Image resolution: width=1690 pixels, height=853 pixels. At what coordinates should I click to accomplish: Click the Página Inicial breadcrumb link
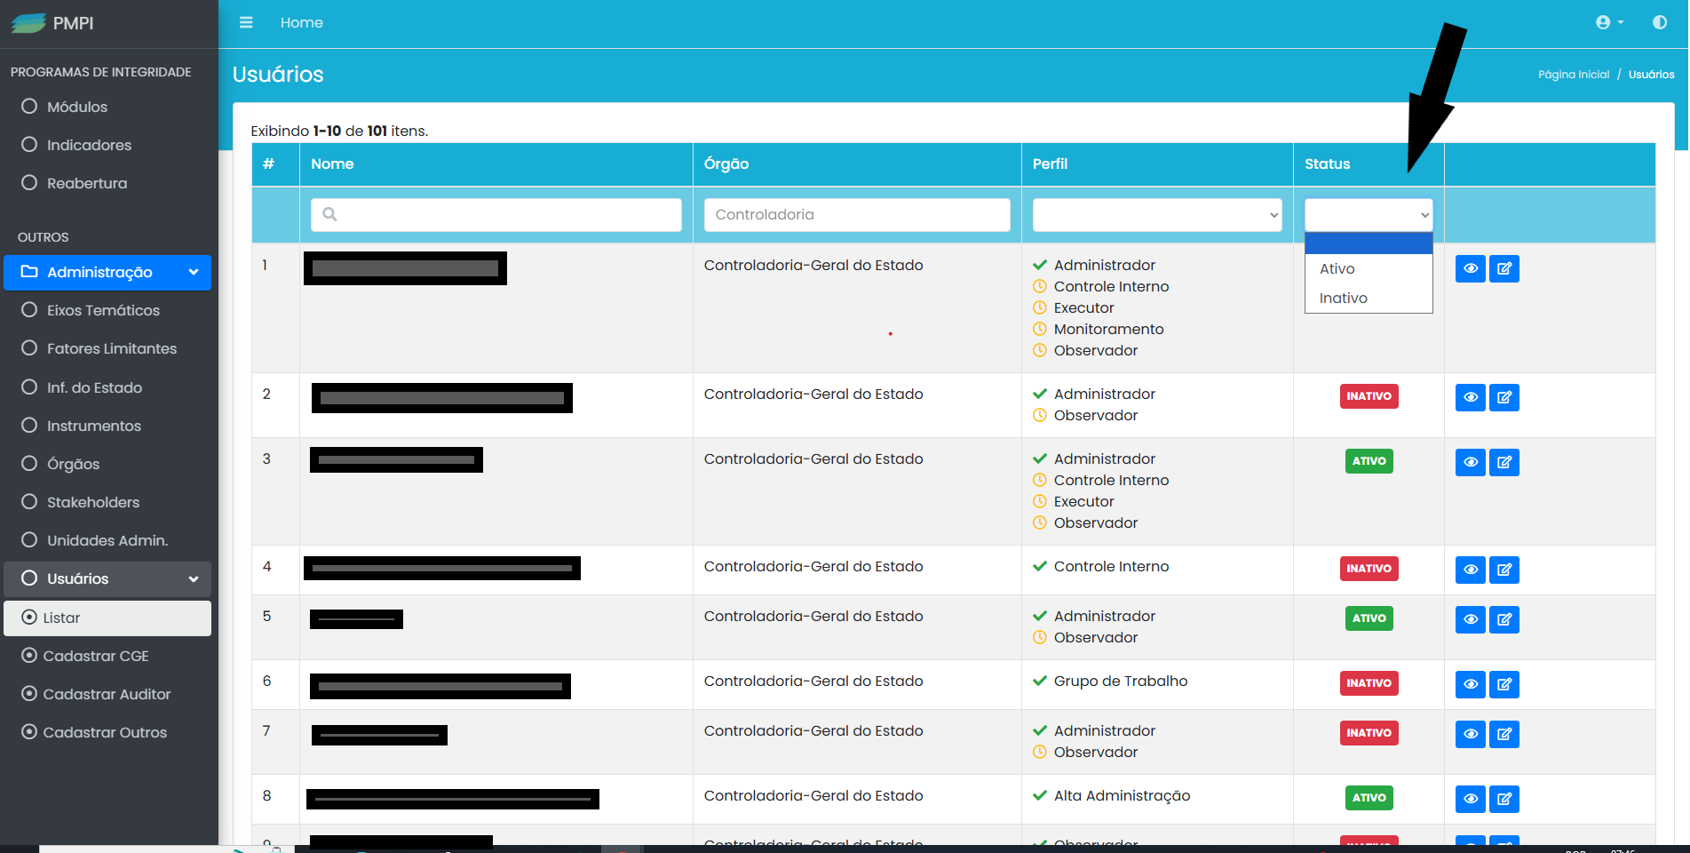point(1573,75)
